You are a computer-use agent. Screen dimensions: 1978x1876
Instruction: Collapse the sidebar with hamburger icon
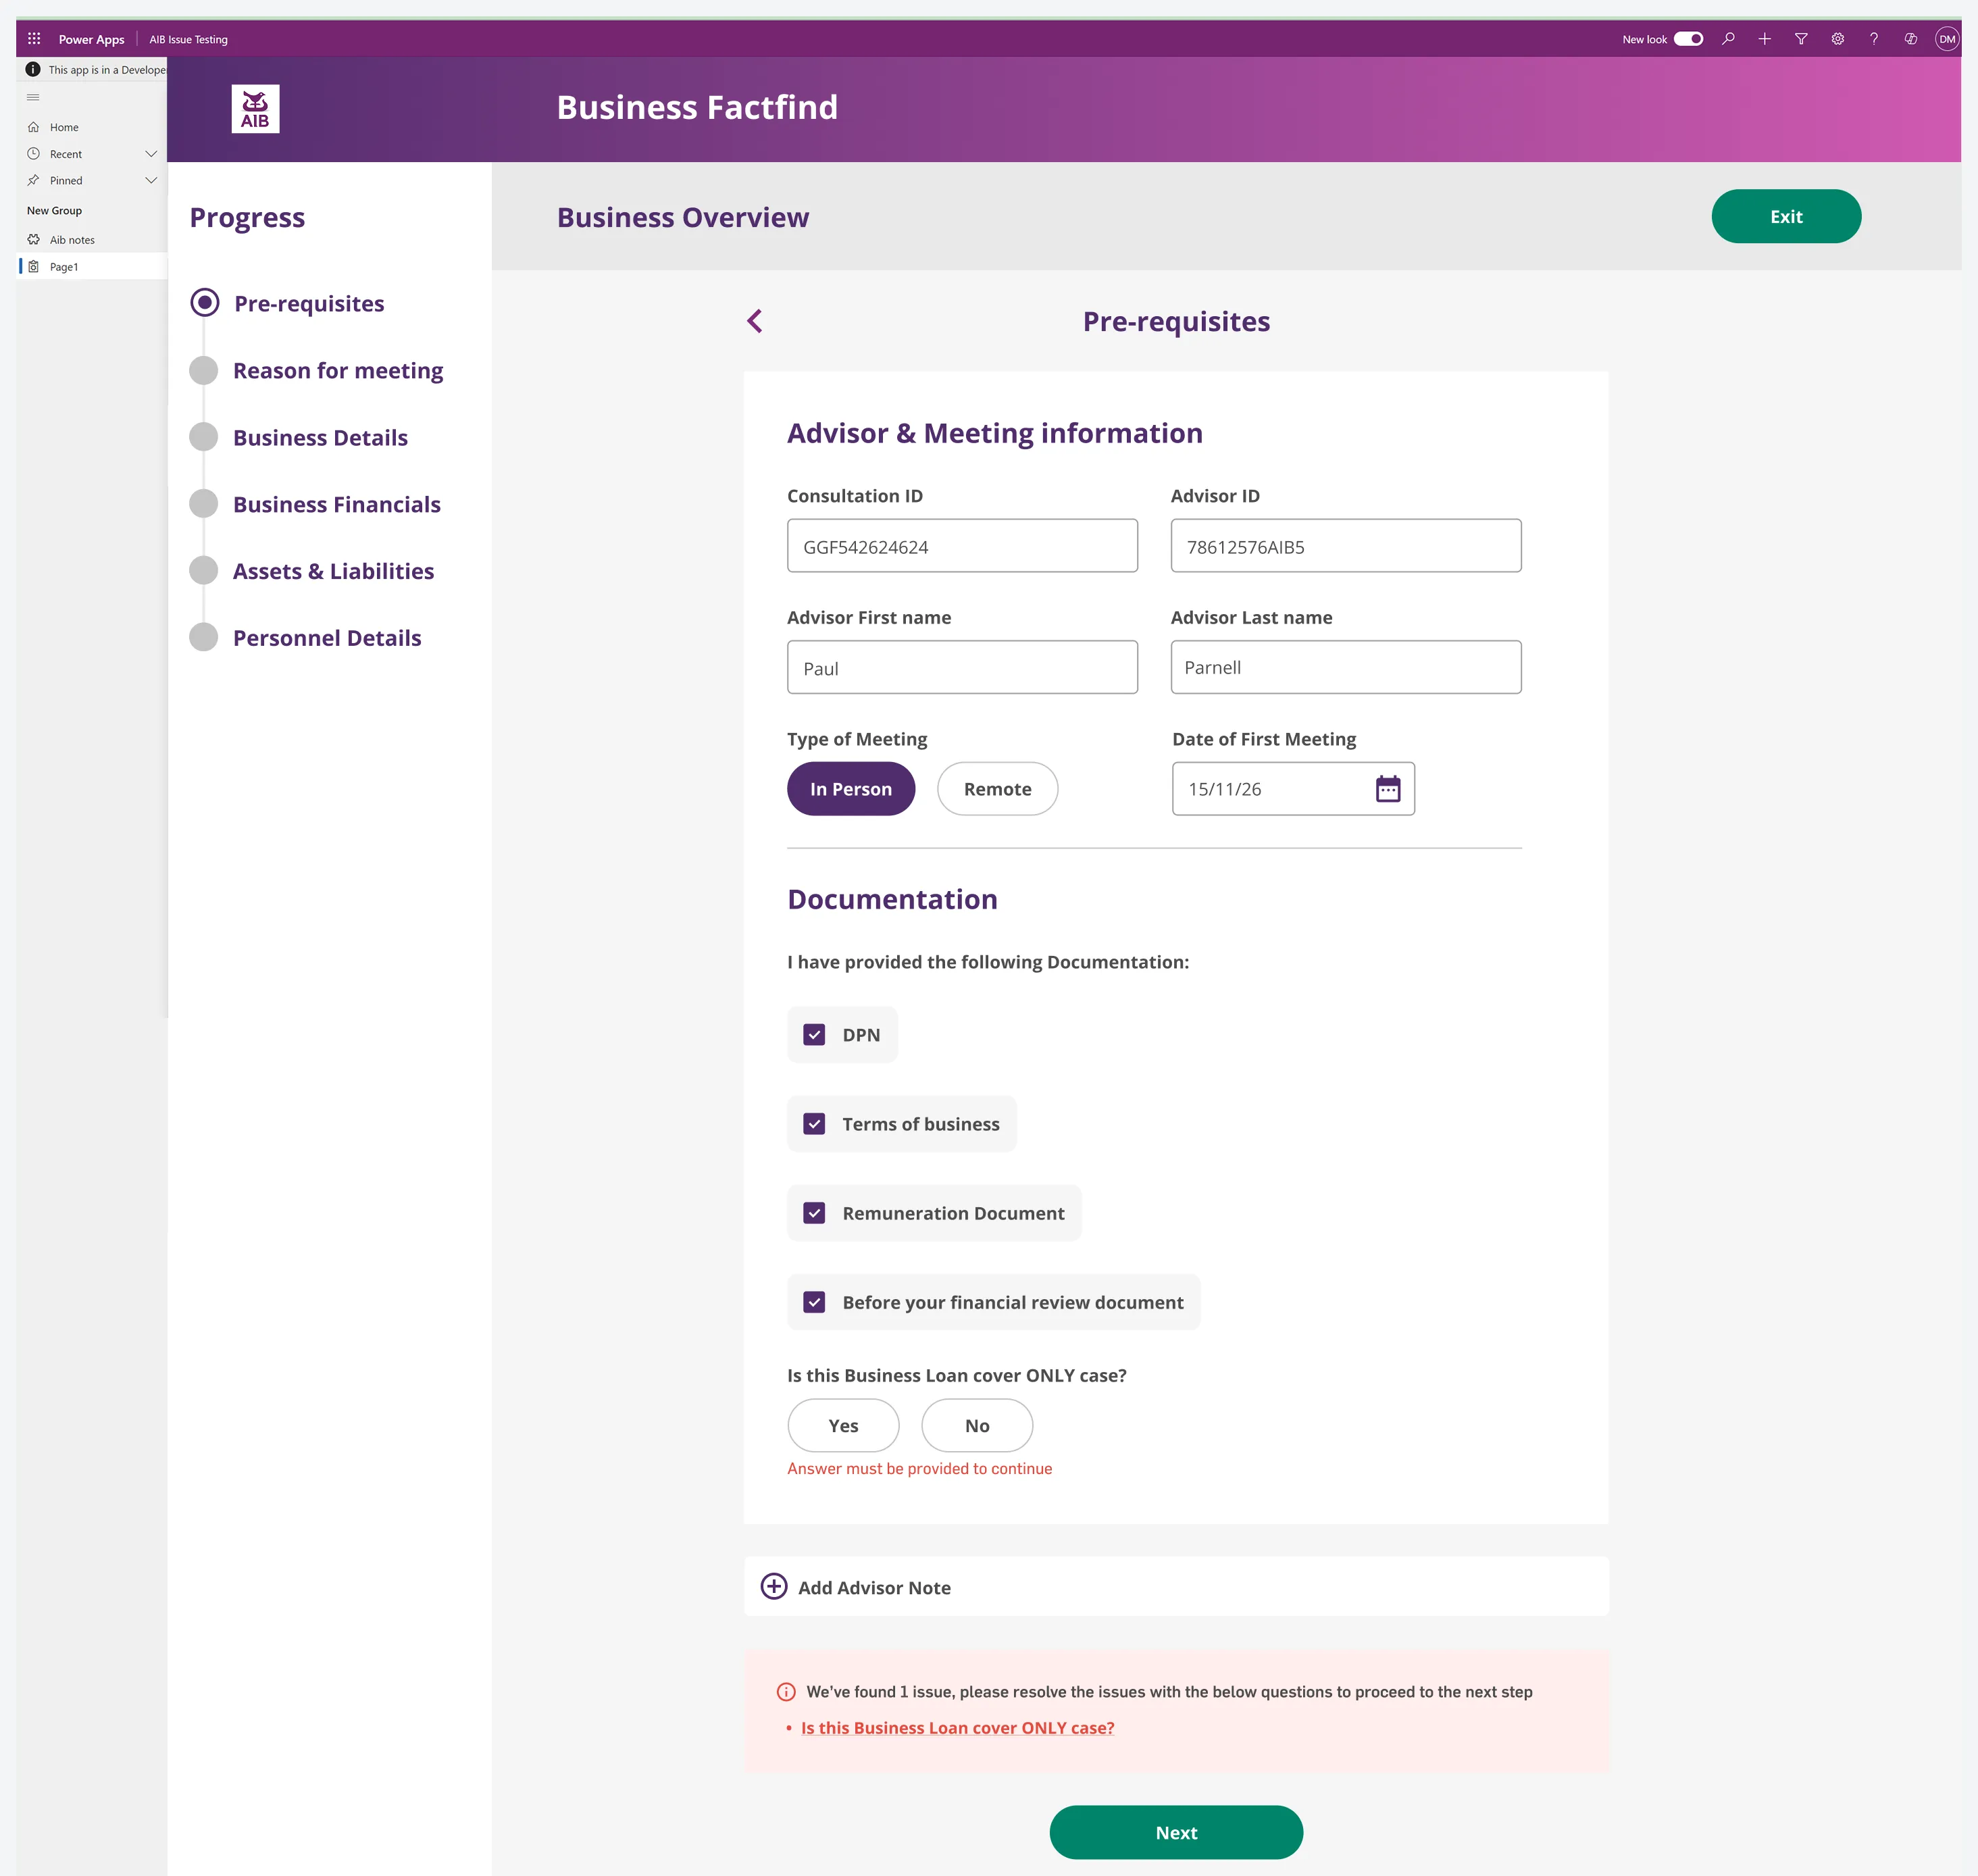point(33,97)
